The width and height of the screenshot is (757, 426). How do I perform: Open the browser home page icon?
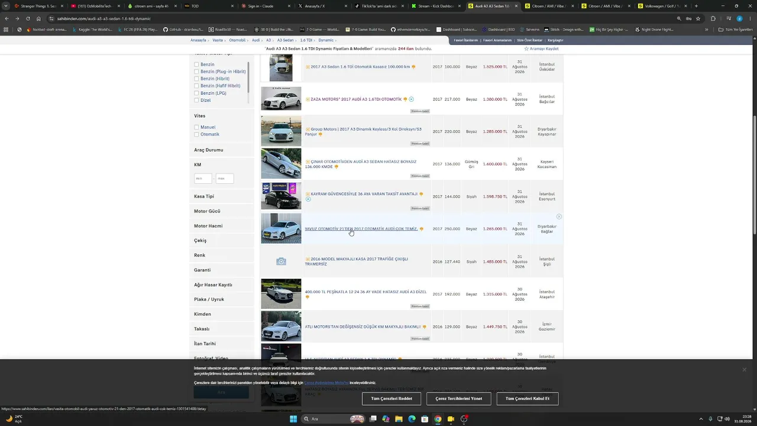click(39, 18)
